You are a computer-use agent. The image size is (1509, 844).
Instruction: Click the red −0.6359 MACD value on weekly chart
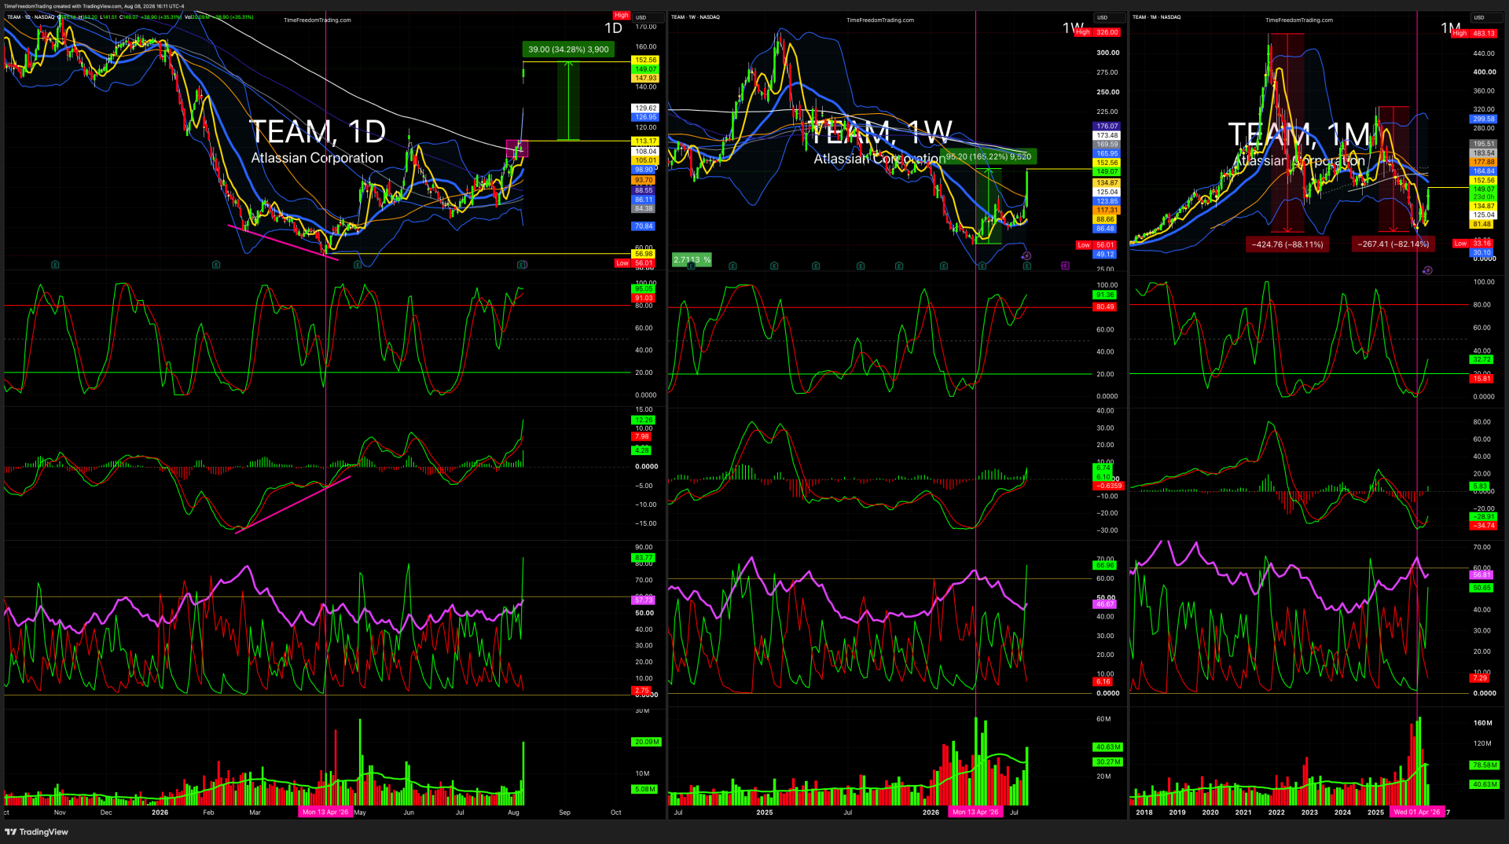1108,486
